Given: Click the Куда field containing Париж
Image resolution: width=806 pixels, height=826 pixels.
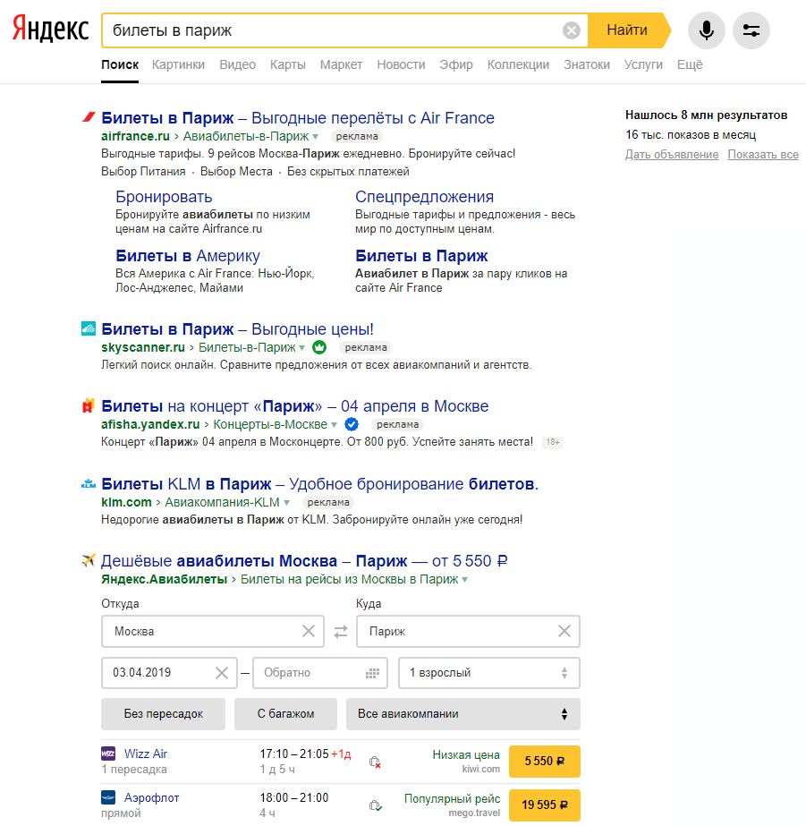Looking at the screenshot, I should click(x=468, y=631).
